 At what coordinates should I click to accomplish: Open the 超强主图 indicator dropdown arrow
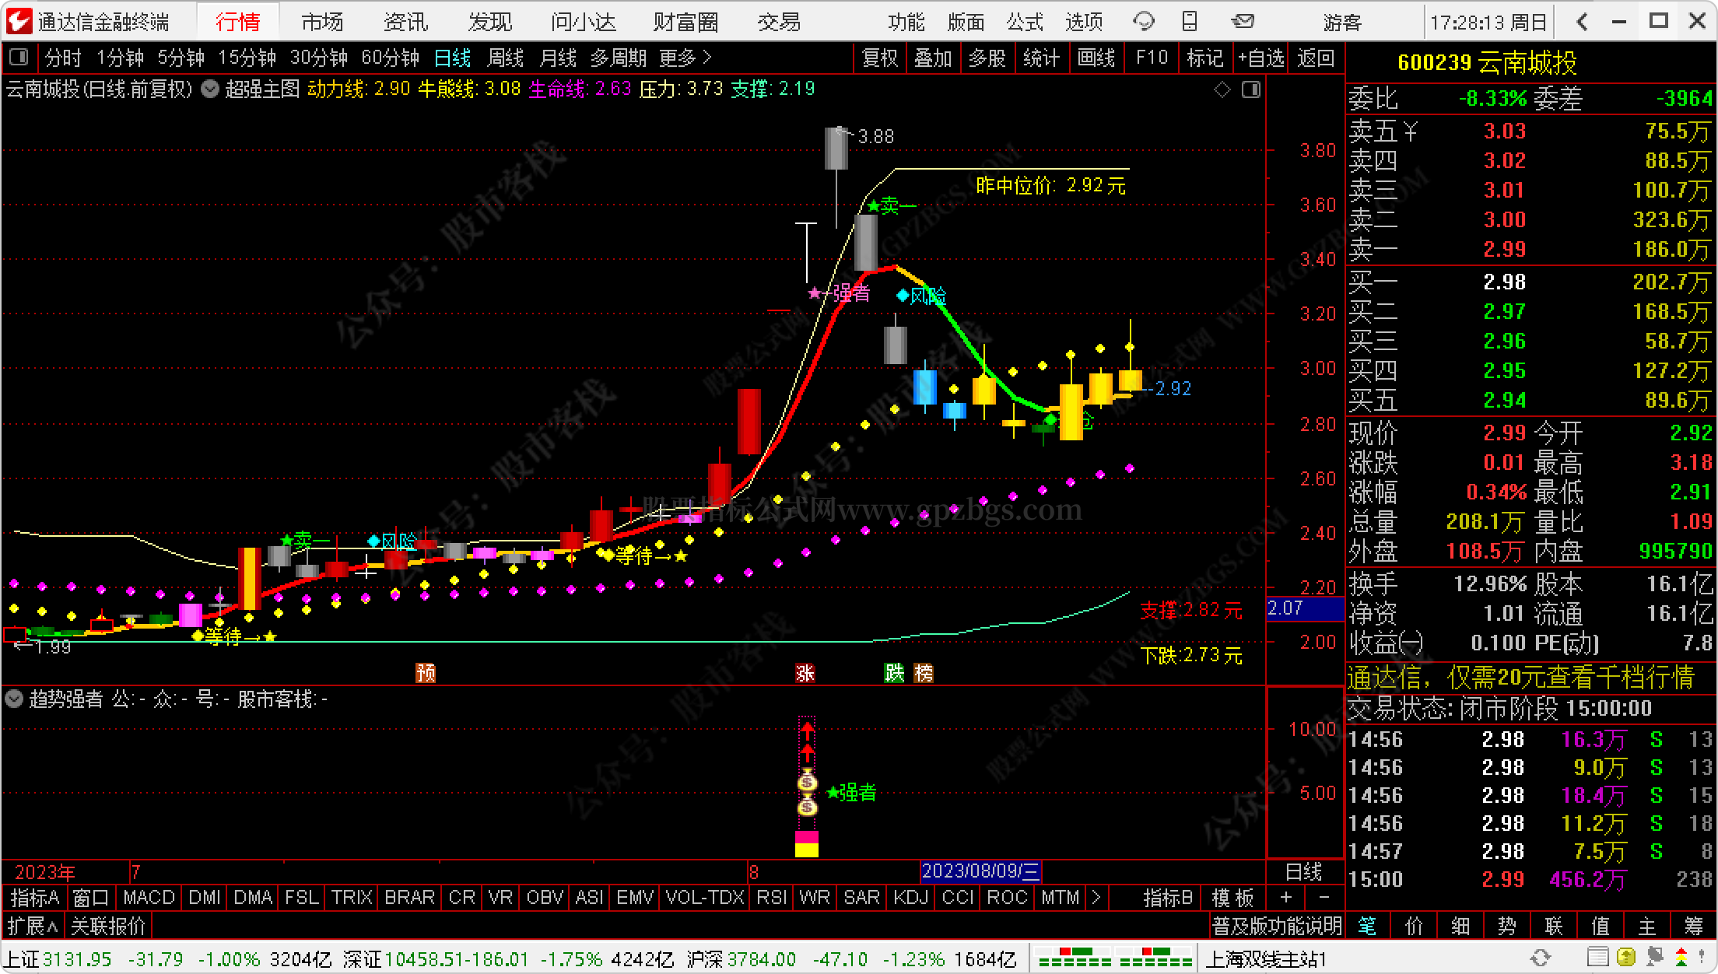[x=210, y=89]
